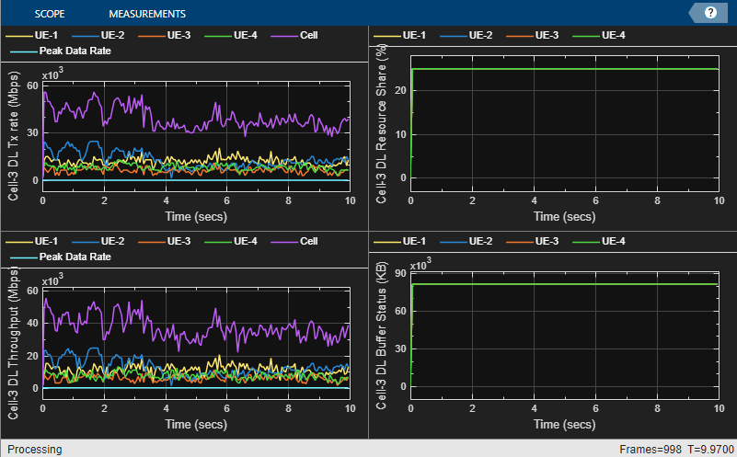Toggle UE-1 legend in DL Tx rate plot
Screen dimensions: 737x457
click(31, 35)
